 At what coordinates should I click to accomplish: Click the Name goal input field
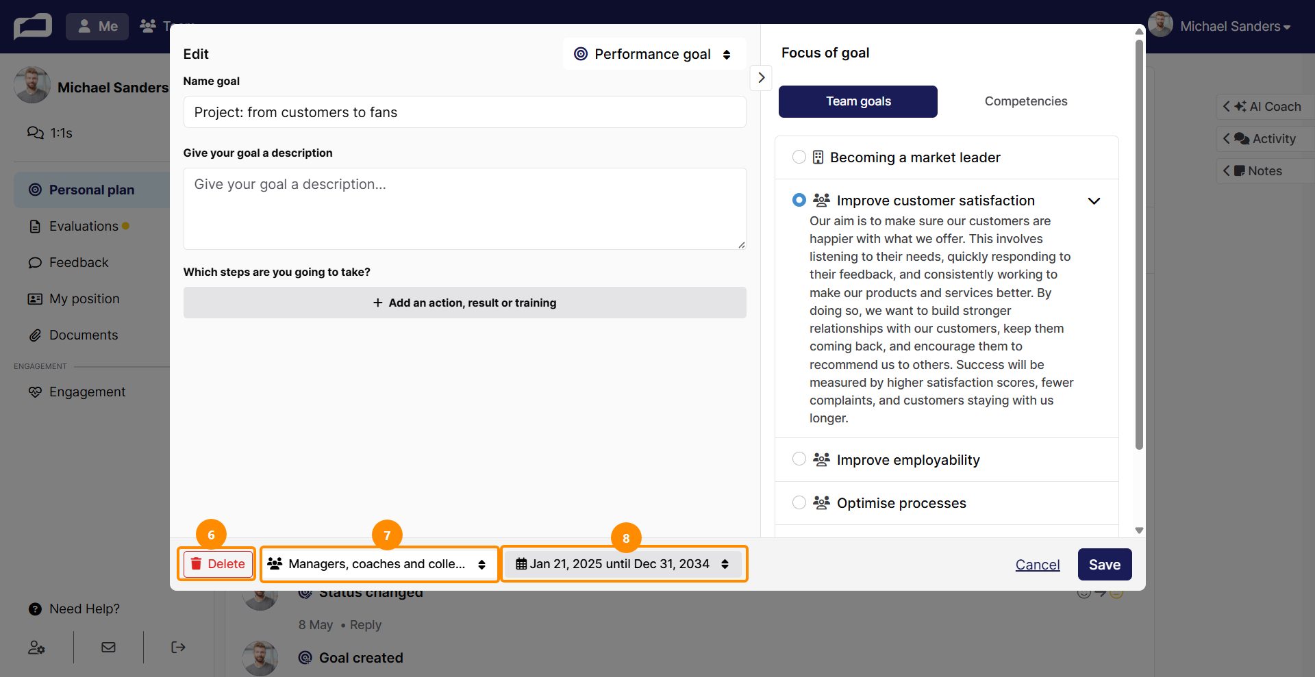point(464,112)
